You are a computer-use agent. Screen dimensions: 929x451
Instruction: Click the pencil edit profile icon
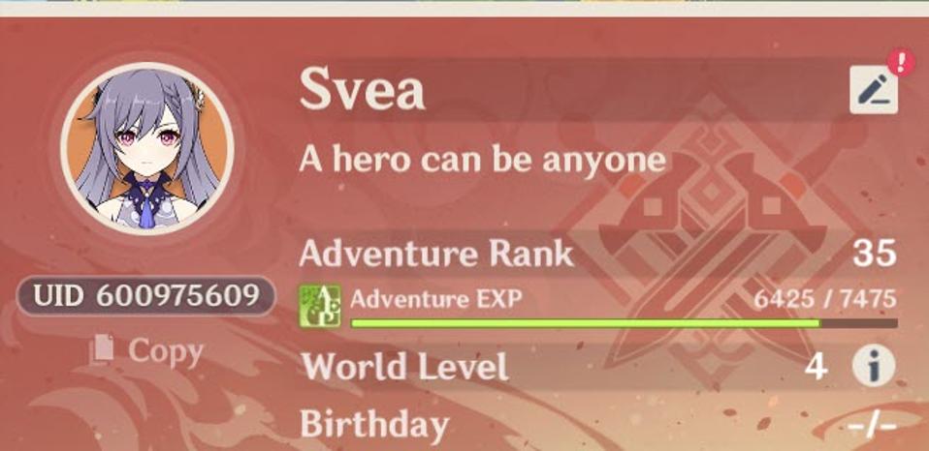[874, 90]
